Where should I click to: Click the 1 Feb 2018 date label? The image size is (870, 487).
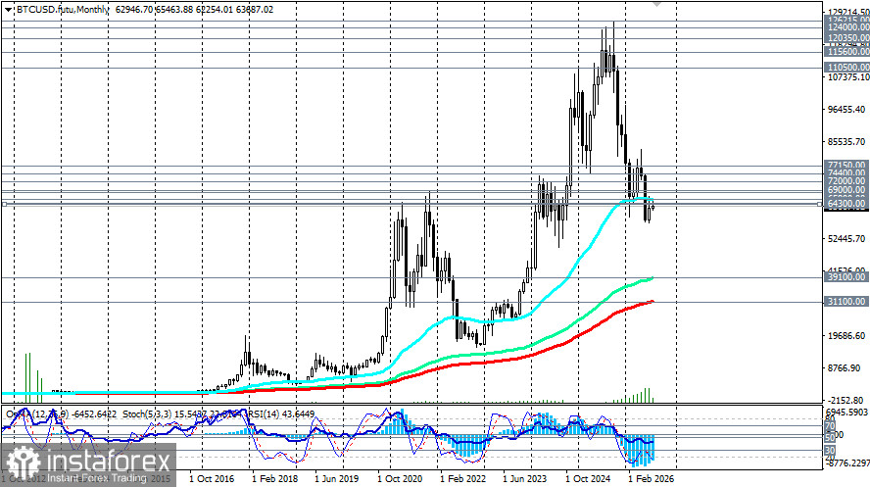[x=274, y=479]
